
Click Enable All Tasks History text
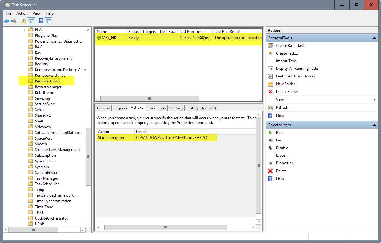[x=296, y=76]
